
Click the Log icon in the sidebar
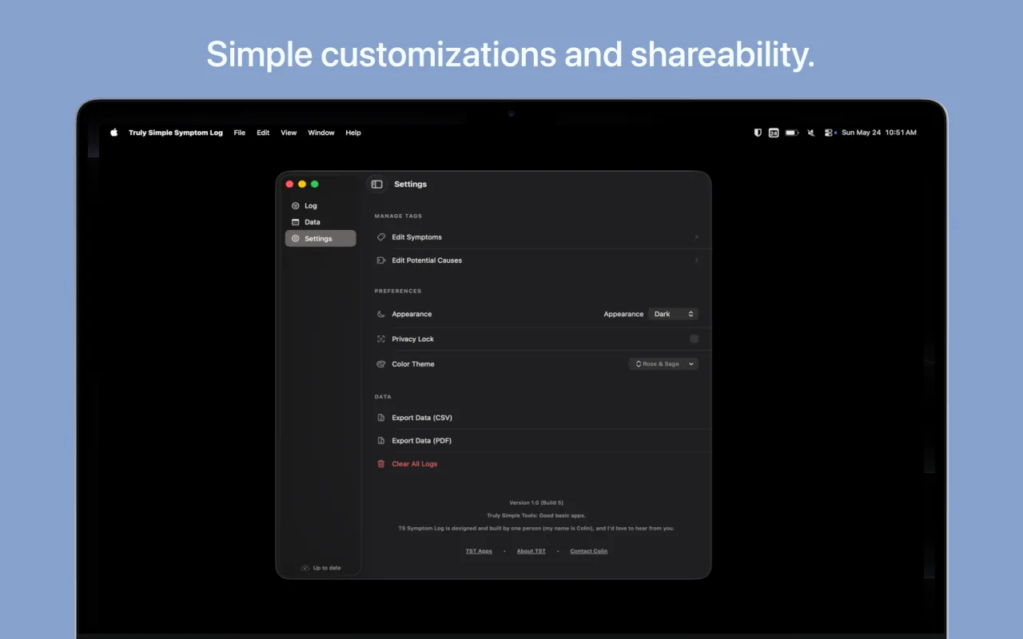pos(296,206)
